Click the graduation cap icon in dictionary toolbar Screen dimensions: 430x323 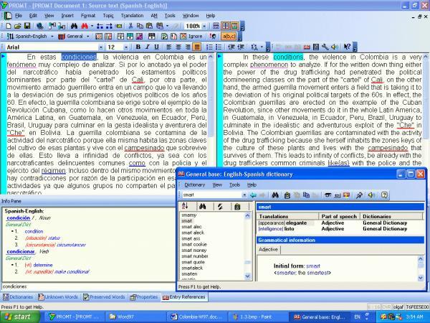tap(328, 195)
